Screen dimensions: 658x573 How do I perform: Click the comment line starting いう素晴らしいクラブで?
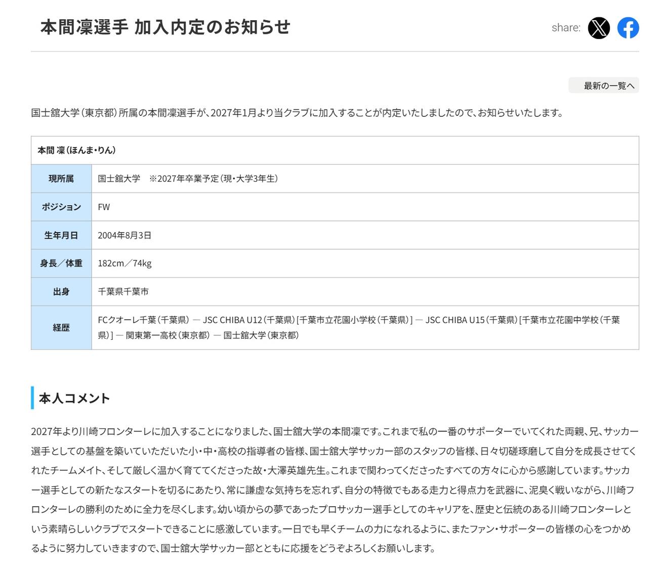pos(331,529)
